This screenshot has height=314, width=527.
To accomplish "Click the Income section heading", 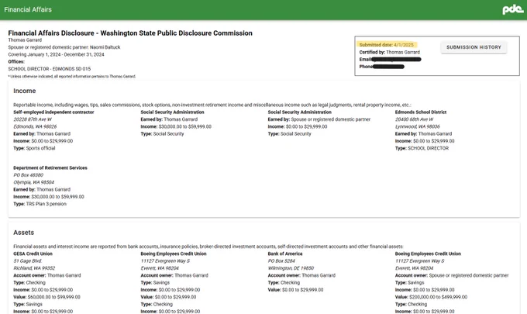I will 25,91.
